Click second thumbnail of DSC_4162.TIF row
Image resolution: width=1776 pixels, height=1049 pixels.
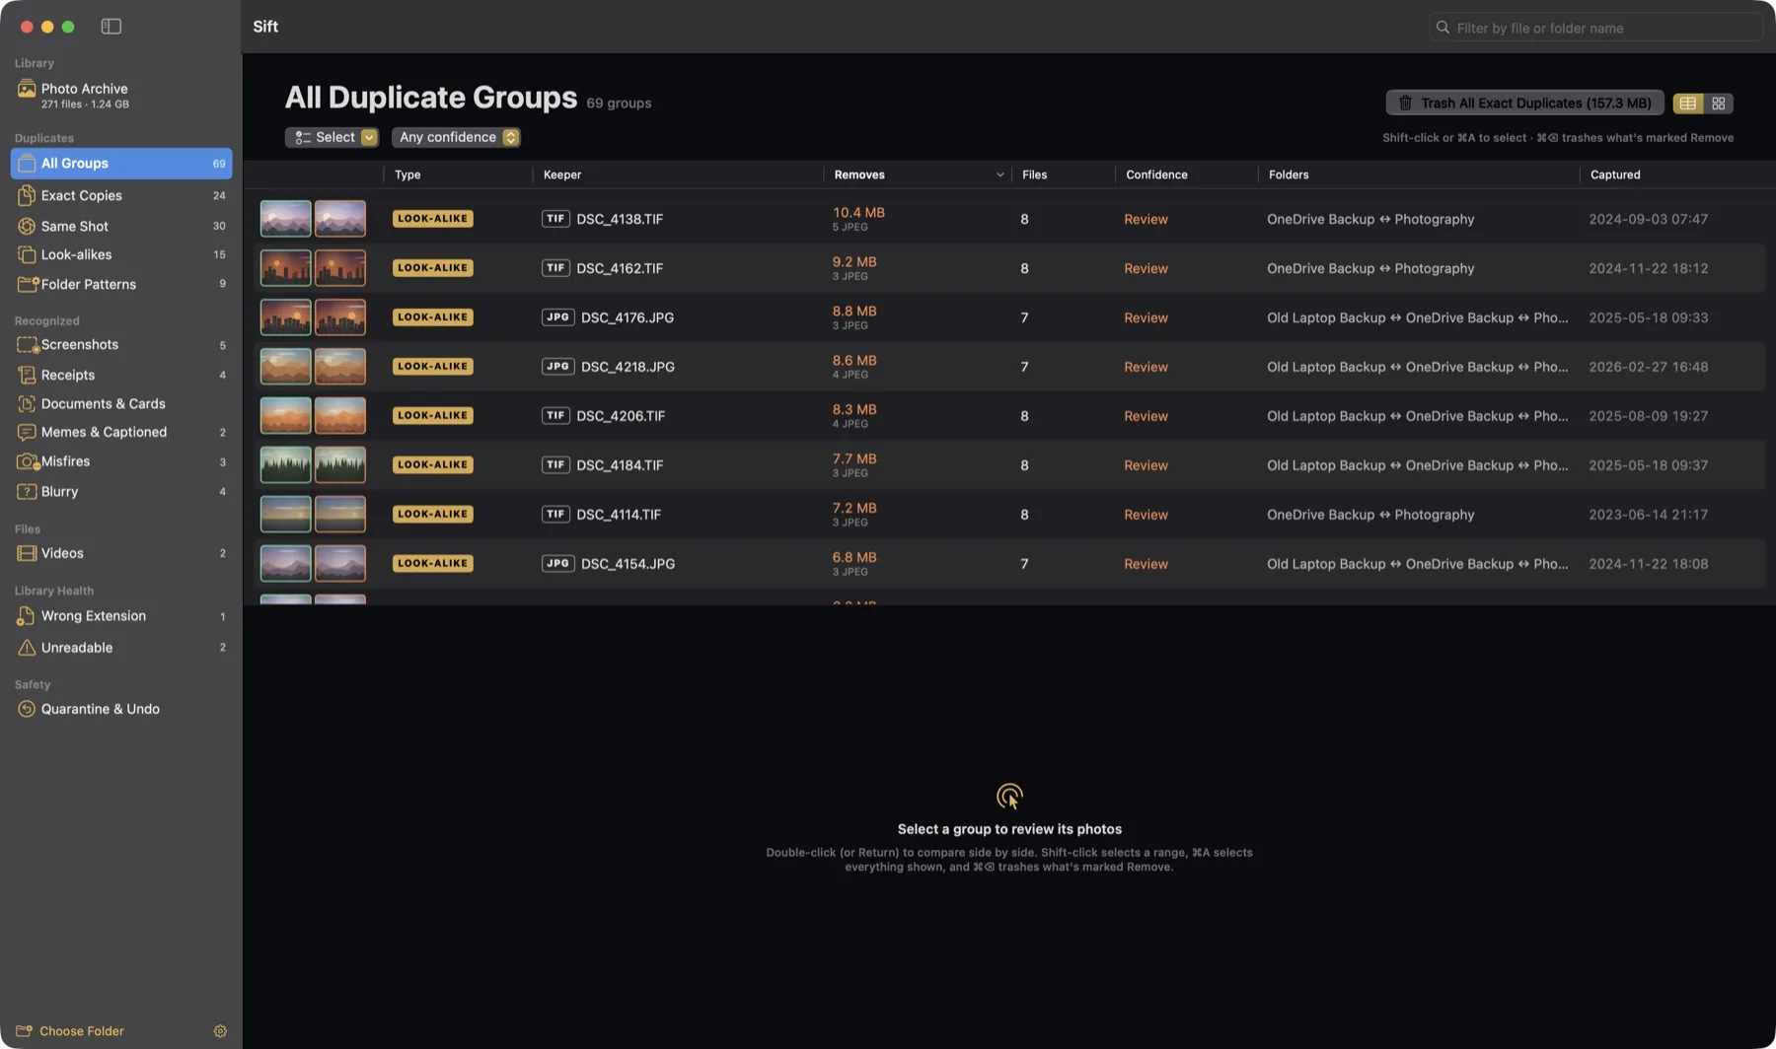pyautogui.click(x=340, y=268)
